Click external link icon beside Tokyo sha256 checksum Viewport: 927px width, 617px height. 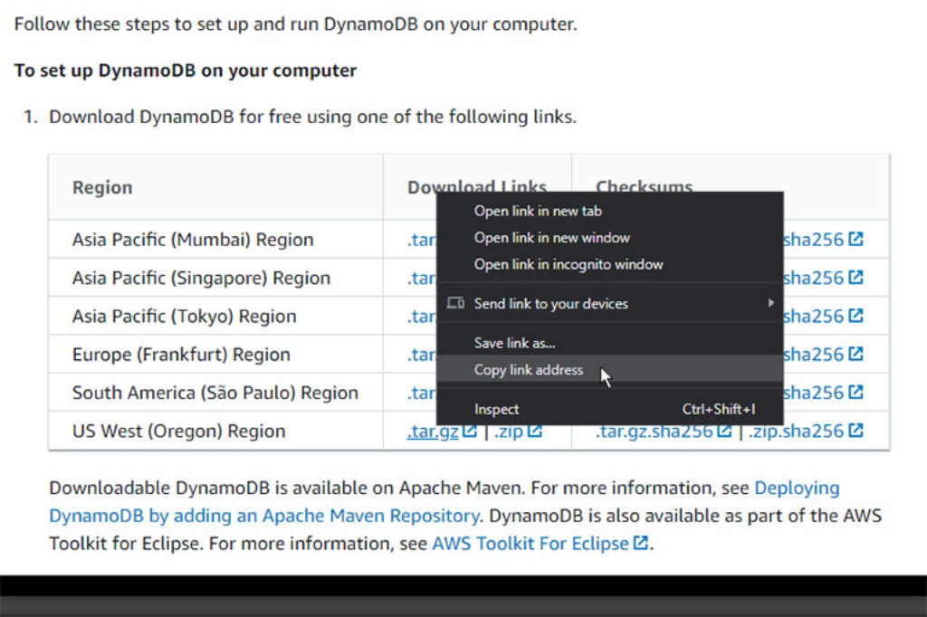click(x=855, y=316)
